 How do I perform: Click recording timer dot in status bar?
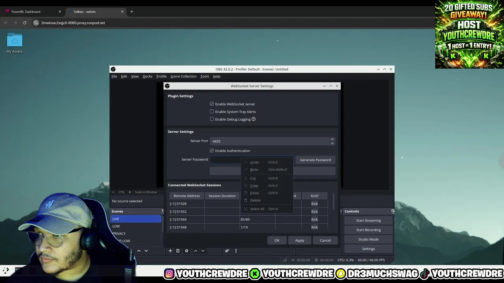[x=316, y=260]
